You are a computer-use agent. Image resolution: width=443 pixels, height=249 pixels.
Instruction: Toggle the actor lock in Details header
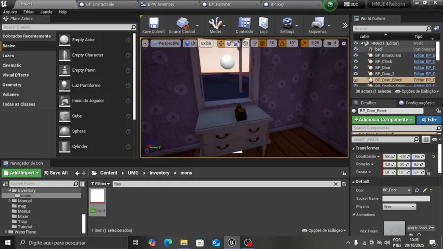[x=438, y=111]
